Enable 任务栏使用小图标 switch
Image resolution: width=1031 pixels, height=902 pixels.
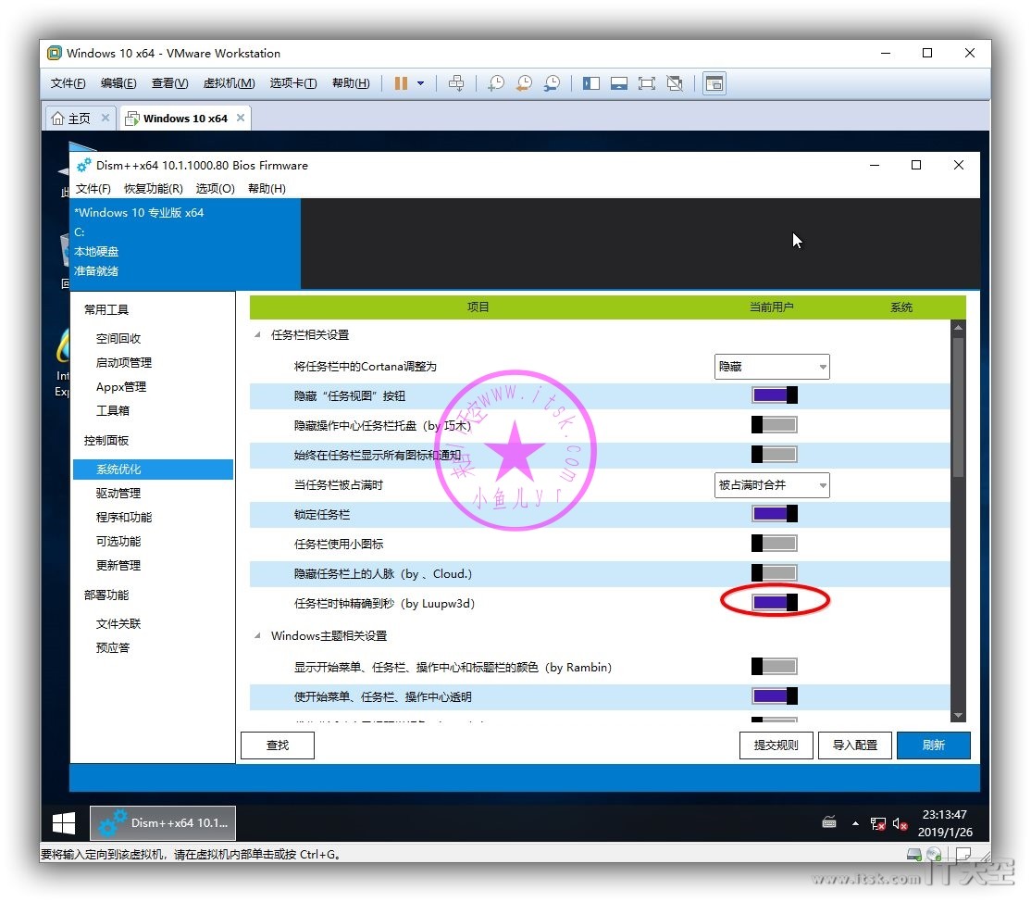click(x=775, y=544)
